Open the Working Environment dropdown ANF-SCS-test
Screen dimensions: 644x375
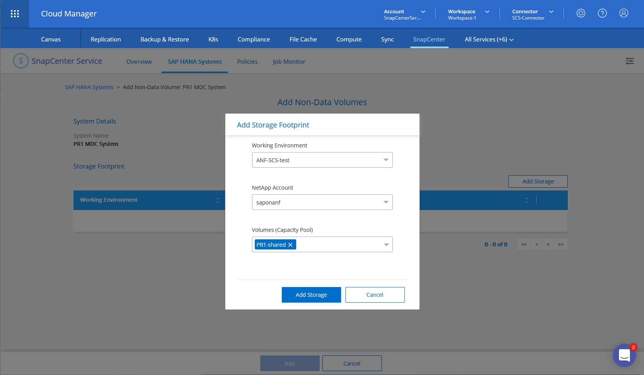[x=322, y=160]
